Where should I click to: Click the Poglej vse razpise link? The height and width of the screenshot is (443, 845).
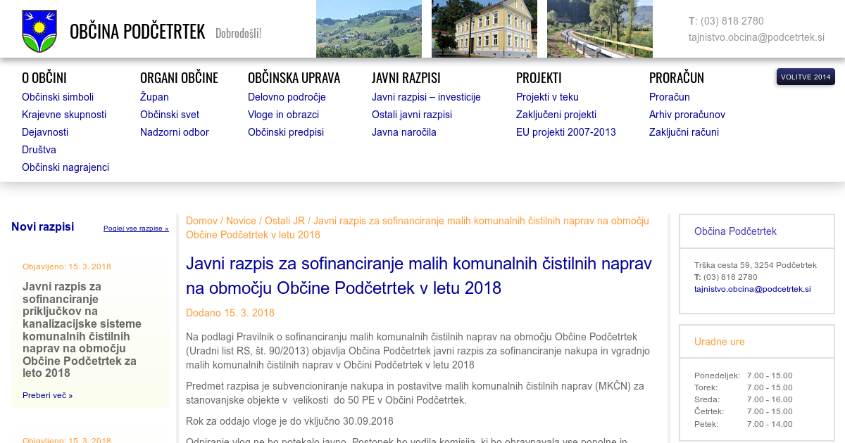tap(136, 229)
